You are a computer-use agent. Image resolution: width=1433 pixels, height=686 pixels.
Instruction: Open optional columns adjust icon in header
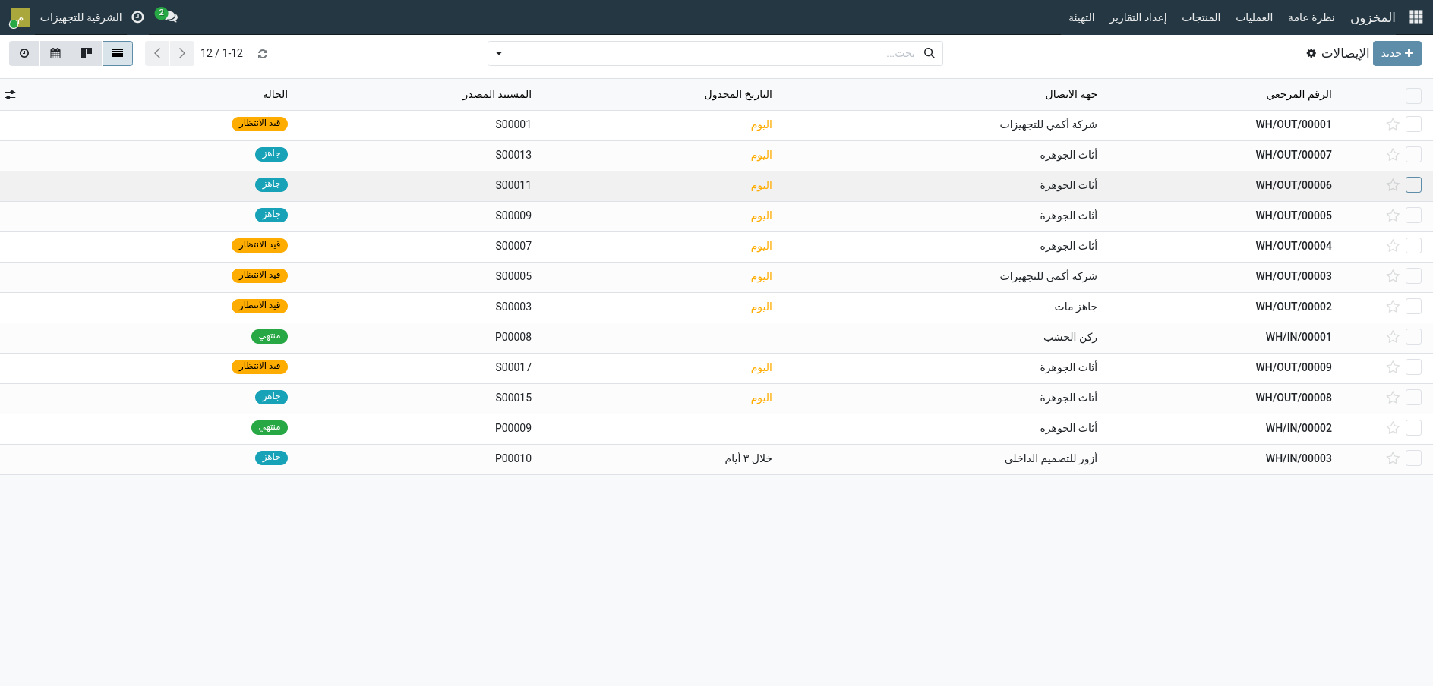[x=10, y=95]
